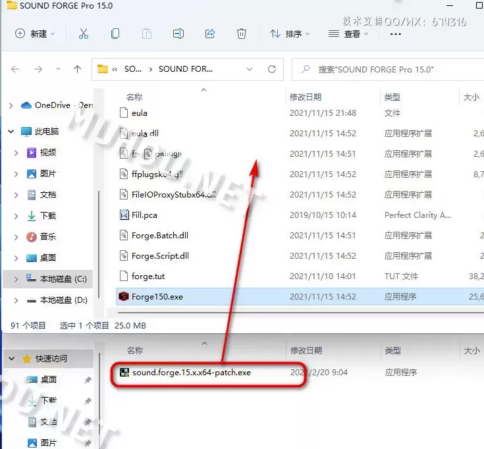Sort by Name (名称) column header
Image resolution: width=484 pixels, height=449 pixels.
[134, 97]
